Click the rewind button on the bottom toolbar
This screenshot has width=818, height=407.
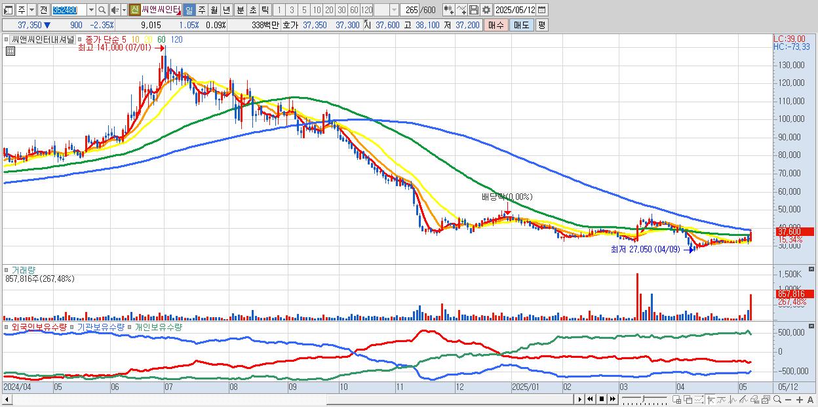point(591,399)
